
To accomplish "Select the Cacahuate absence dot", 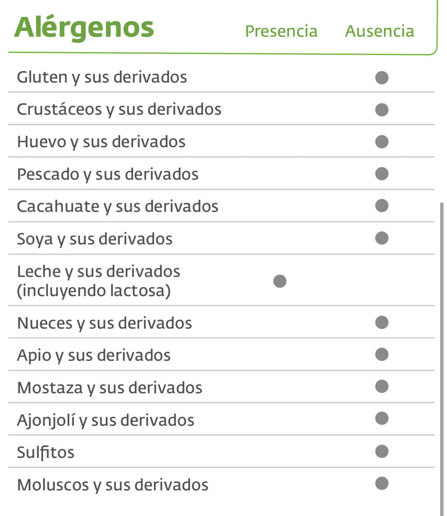I will coord(382,206).
